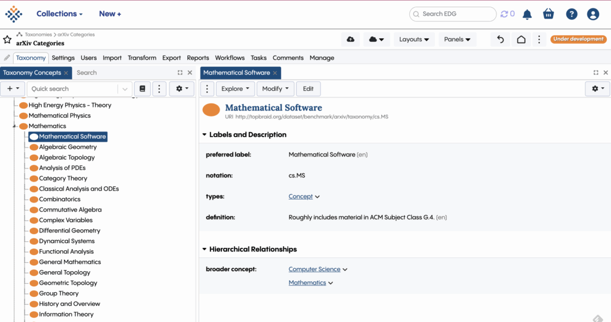Click the help question mark icon
Screen dimensions: 611x322
pos(571,14)
